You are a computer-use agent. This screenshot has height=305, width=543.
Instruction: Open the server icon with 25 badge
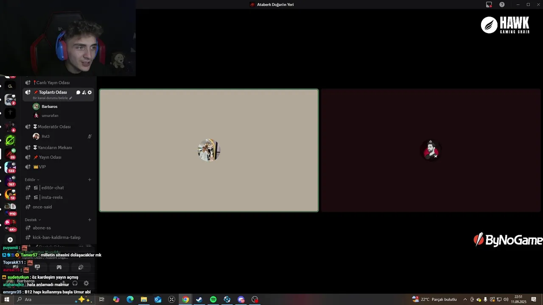10,154
